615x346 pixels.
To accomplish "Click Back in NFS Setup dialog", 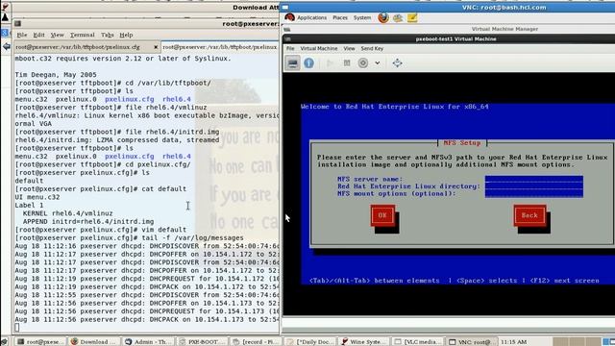I will [529, 215].
